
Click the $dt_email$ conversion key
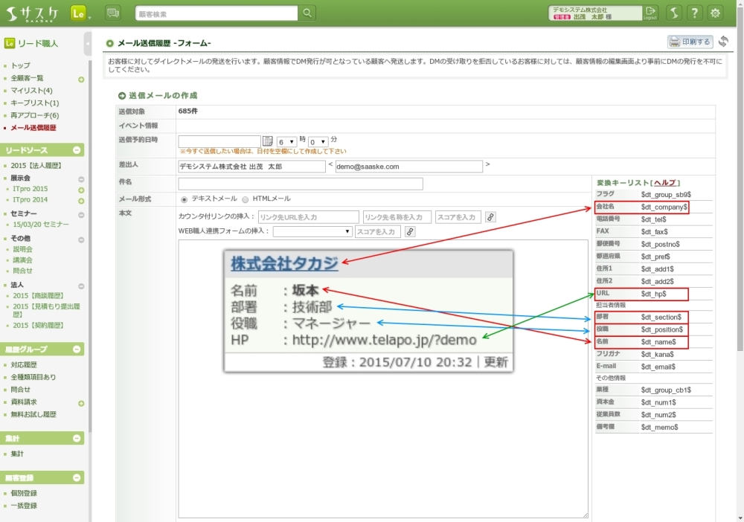tap(658, 367)
